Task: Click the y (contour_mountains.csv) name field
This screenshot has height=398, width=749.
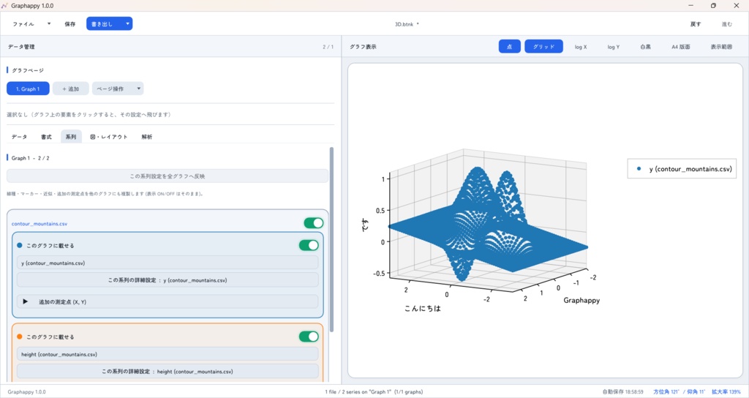Action: (168, 263)
